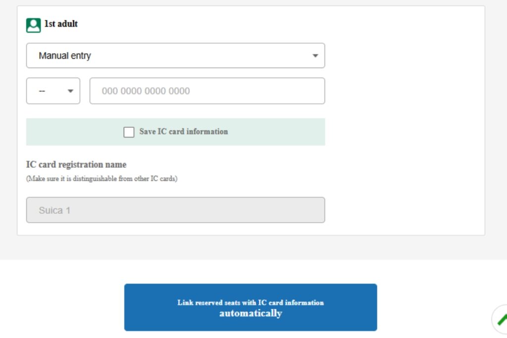Click the Suica 1 registration name field
The height and width of the screenshot is (338, 507).
pyautogui.click(x=175, y=210)
